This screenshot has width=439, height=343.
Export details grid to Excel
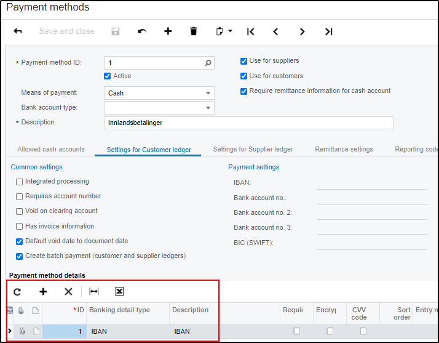(119, 291)
